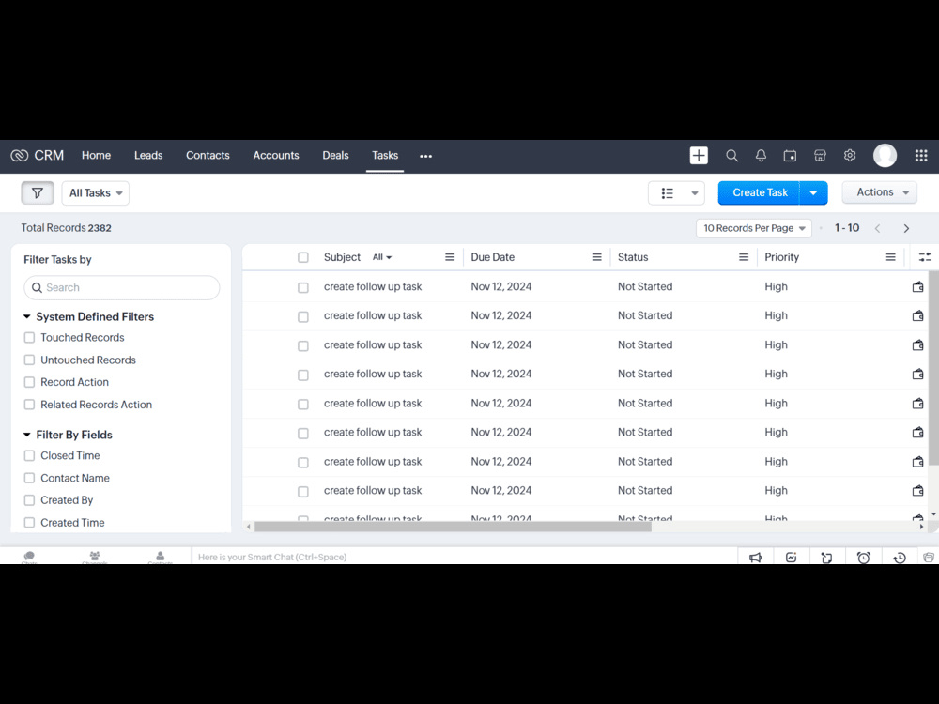Check the Created By field filter
Screen dimensions: 939x704
coord(29,500)
